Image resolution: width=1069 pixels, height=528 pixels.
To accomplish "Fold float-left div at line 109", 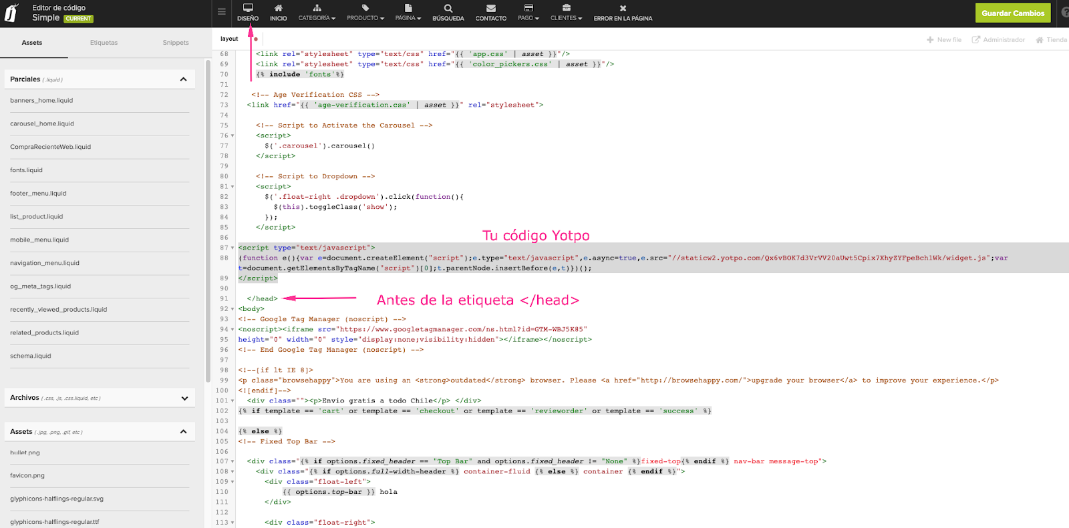I will pos(233,482).
